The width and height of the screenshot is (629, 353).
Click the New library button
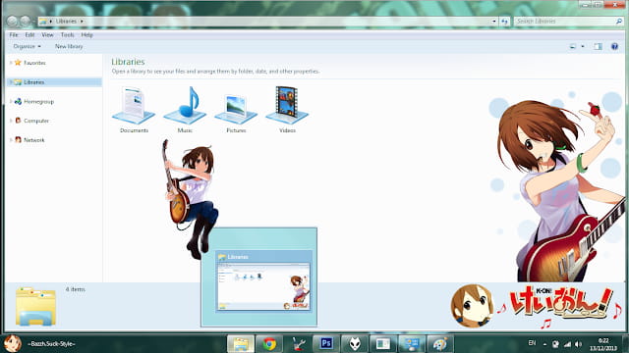(69, 46)
